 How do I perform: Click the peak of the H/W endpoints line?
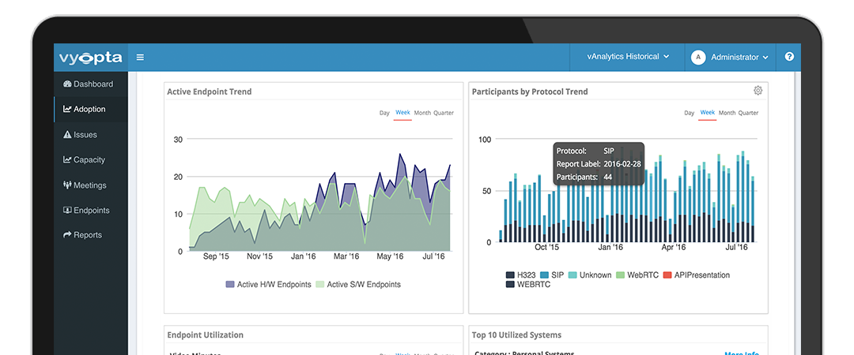pos(400,155)
